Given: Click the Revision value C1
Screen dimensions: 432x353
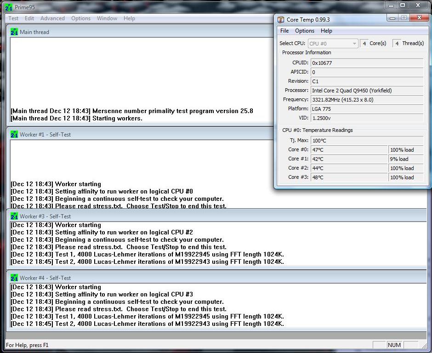Looking at the screenshot, I should (367, 81).
